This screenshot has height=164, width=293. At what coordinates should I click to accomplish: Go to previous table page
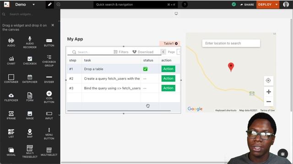click(163, 52)
